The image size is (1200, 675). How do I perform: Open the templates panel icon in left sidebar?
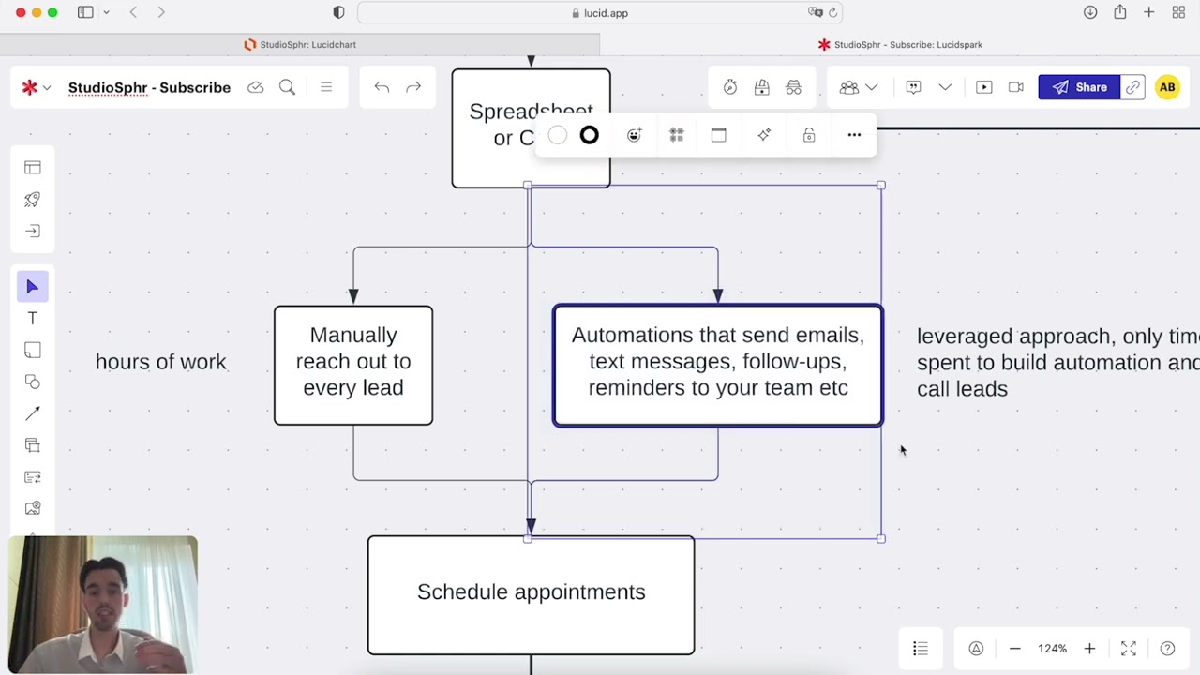pos(33,168)
